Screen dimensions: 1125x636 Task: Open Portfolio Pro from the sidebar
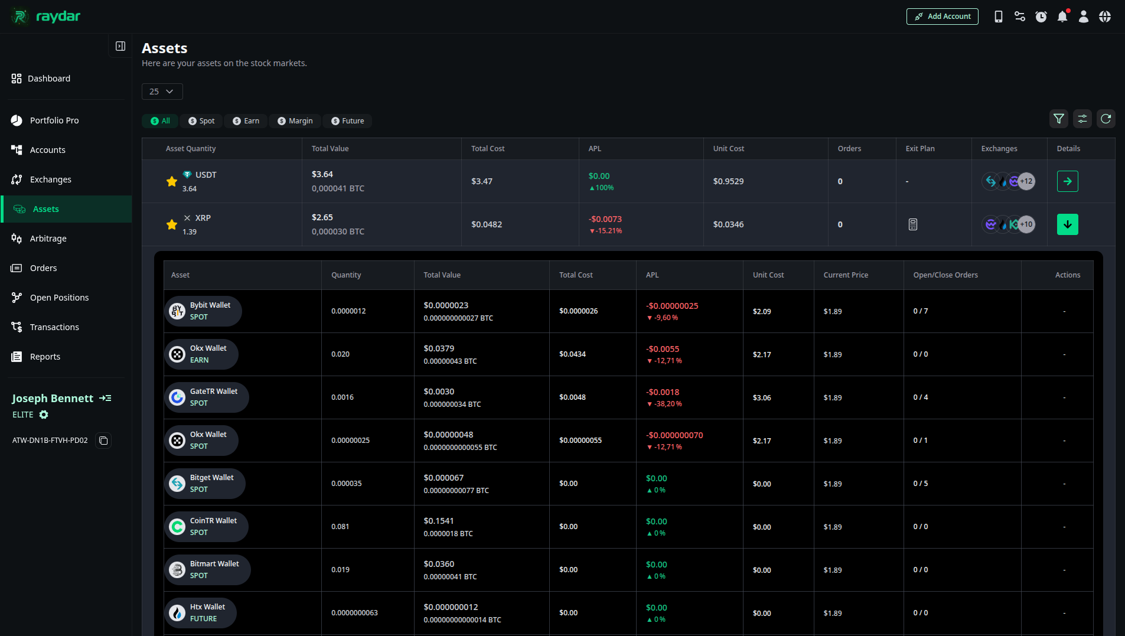click(54, 120)
